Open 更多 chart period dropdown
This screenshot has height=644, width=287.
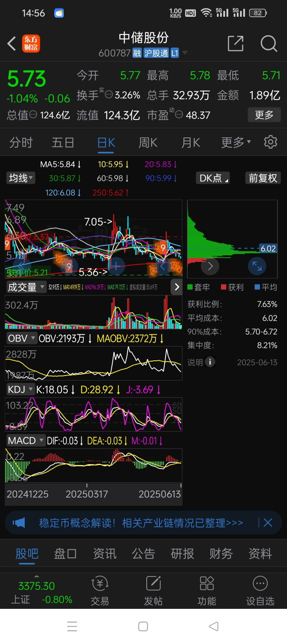tap(236, 143)
